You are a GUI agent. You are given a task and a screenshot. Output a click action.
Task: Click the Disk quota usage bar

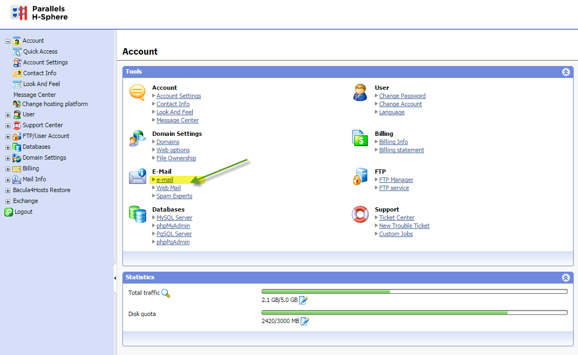[415, 313]
